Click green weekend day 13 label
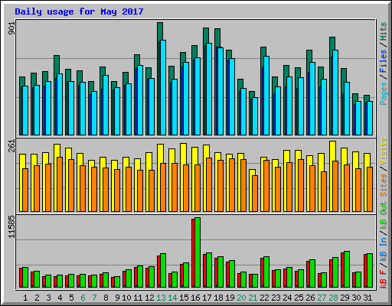This screenshot has height=306, width=392. click(161, 298)
